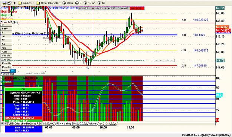Click the AutoFrame is OFF text
This screenshot has width=232, height=137.
click(x=36, y=74)
